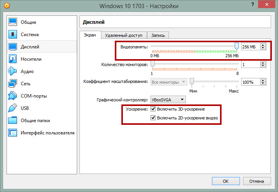Click the Аудио speaker icon
Viewport: 278px width, 192px height.
[x=12, y=71]
